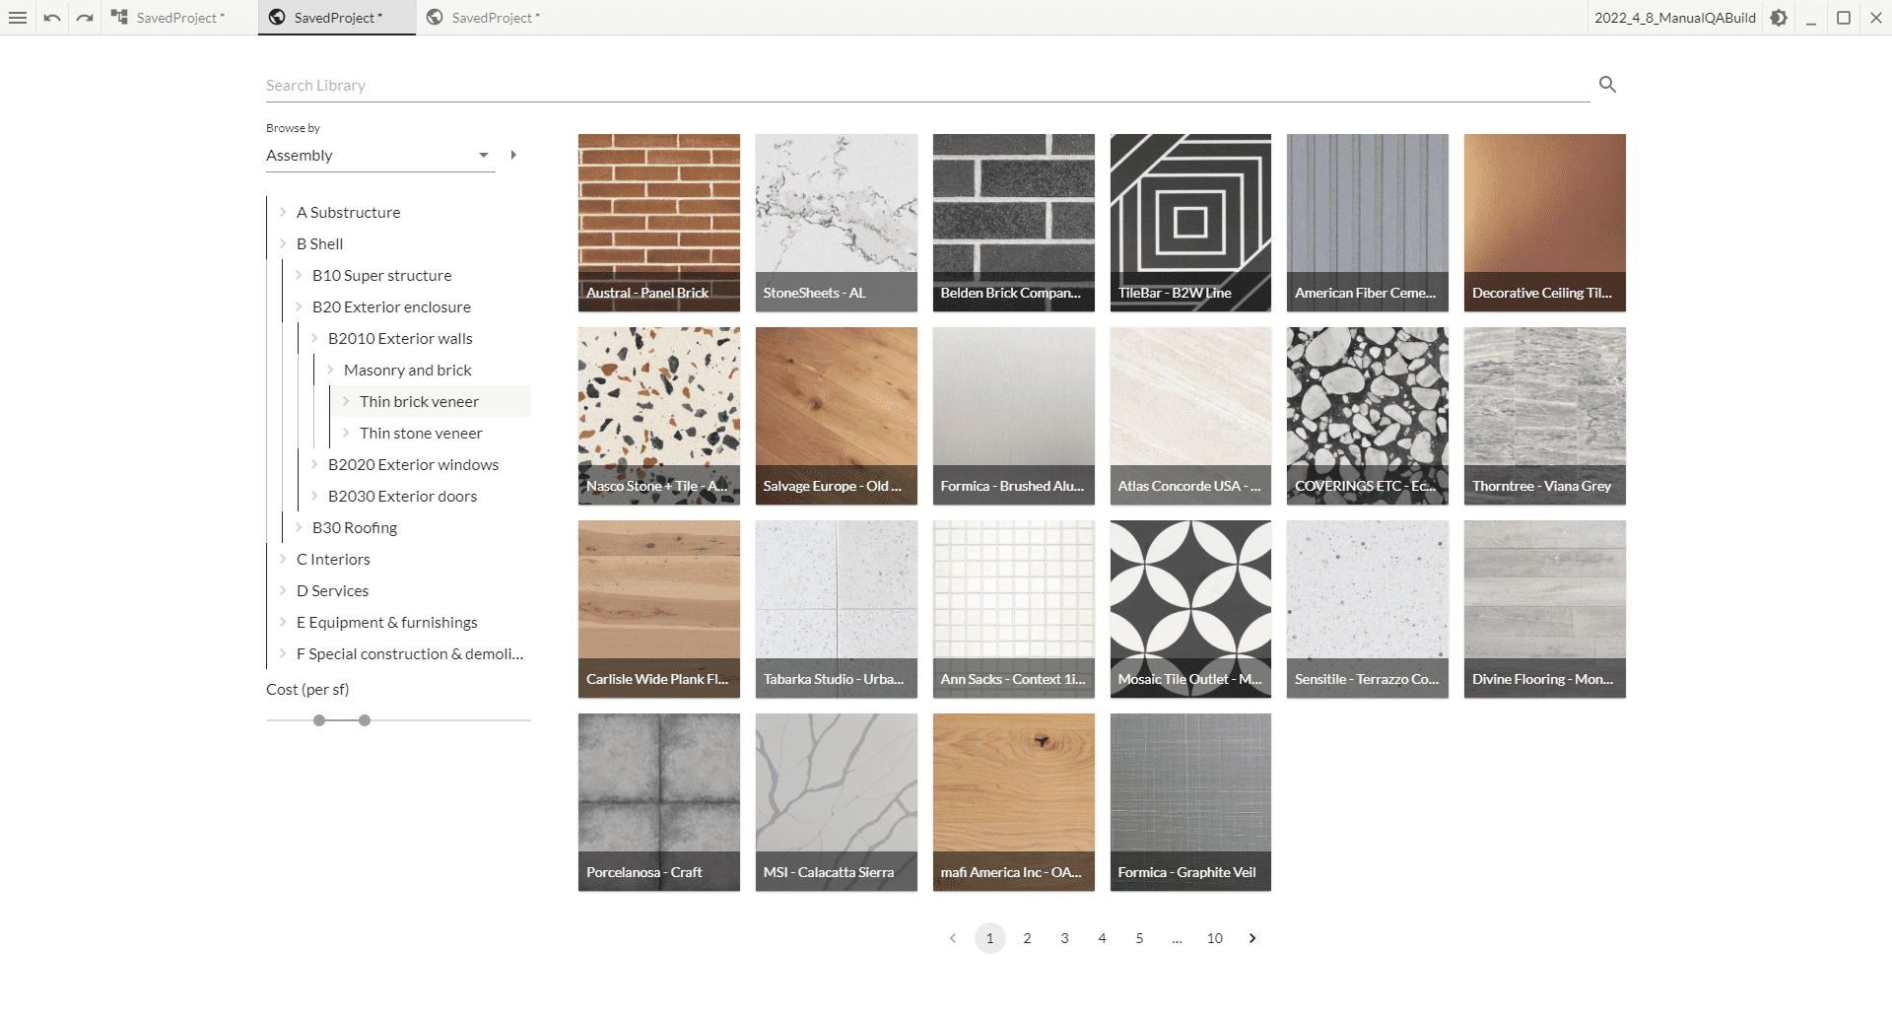Open Austral - Panel Brick material
This screenshot has width=1892, height=1017.
tap(658, 223)
